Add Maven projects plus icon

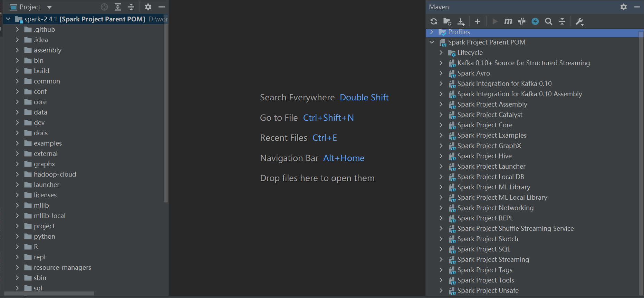(478, 21)
